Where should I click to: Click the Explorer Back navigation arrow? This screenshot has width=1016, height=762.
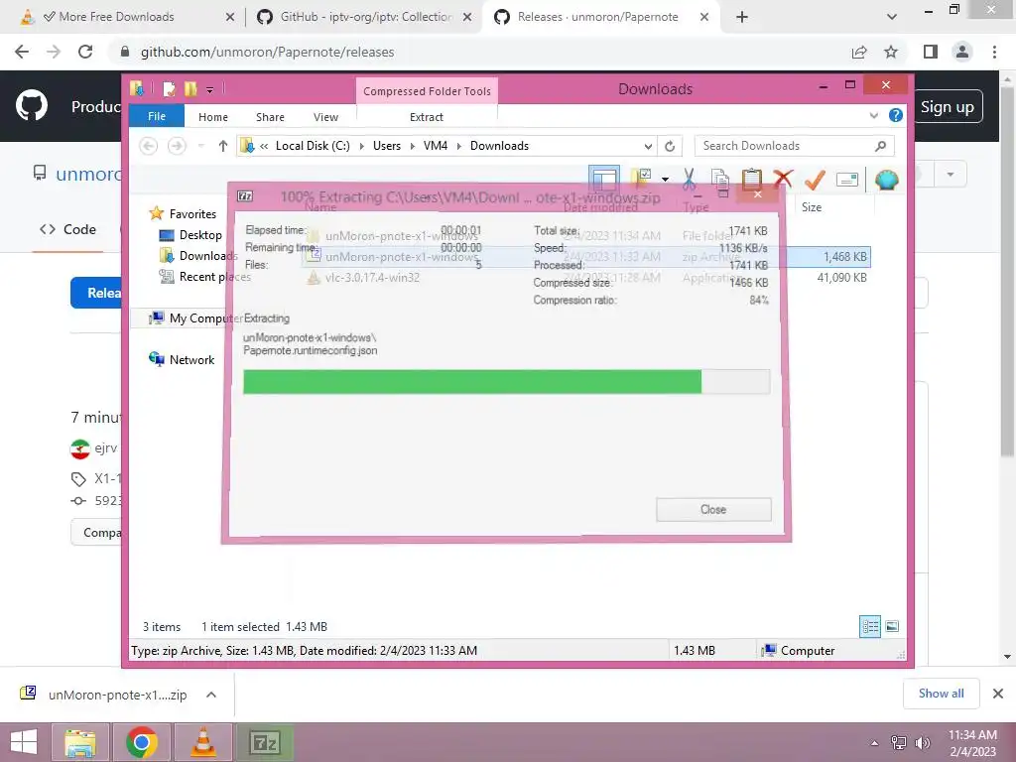tap(149, 146)
